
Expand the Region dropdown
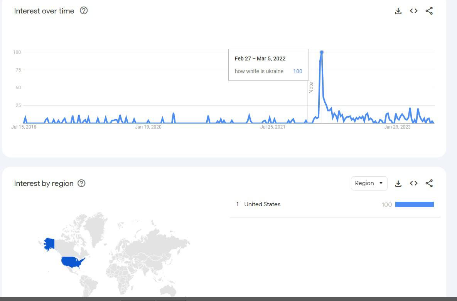(369, 183)
